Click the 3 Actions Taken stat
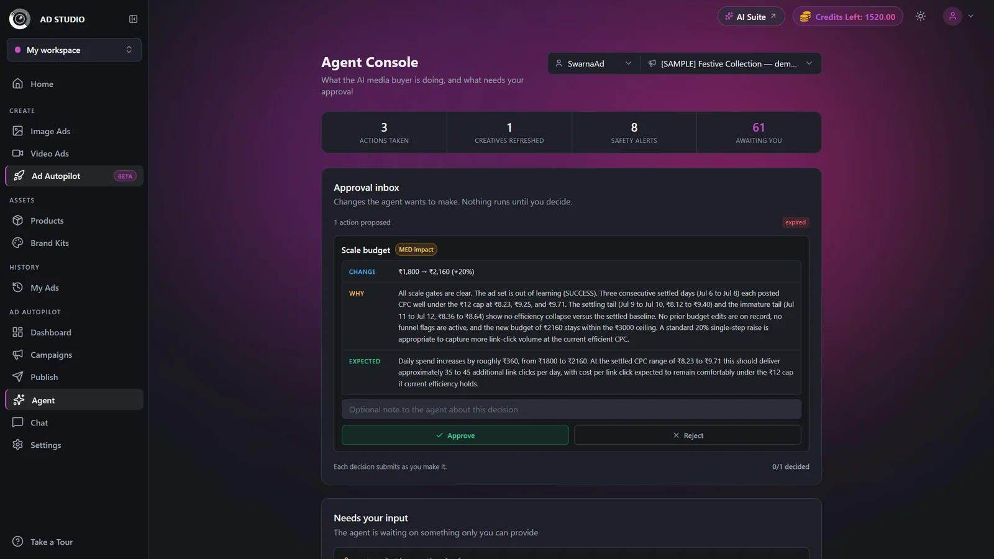Viewport: 994px width, 559px height. point(384,132)
